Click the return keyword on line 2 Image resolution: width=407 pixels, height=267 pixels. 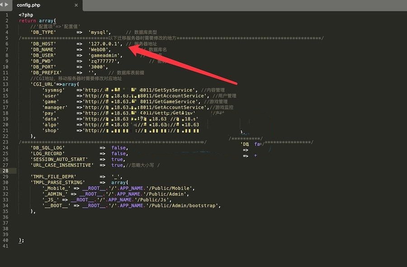pos(27,21)
